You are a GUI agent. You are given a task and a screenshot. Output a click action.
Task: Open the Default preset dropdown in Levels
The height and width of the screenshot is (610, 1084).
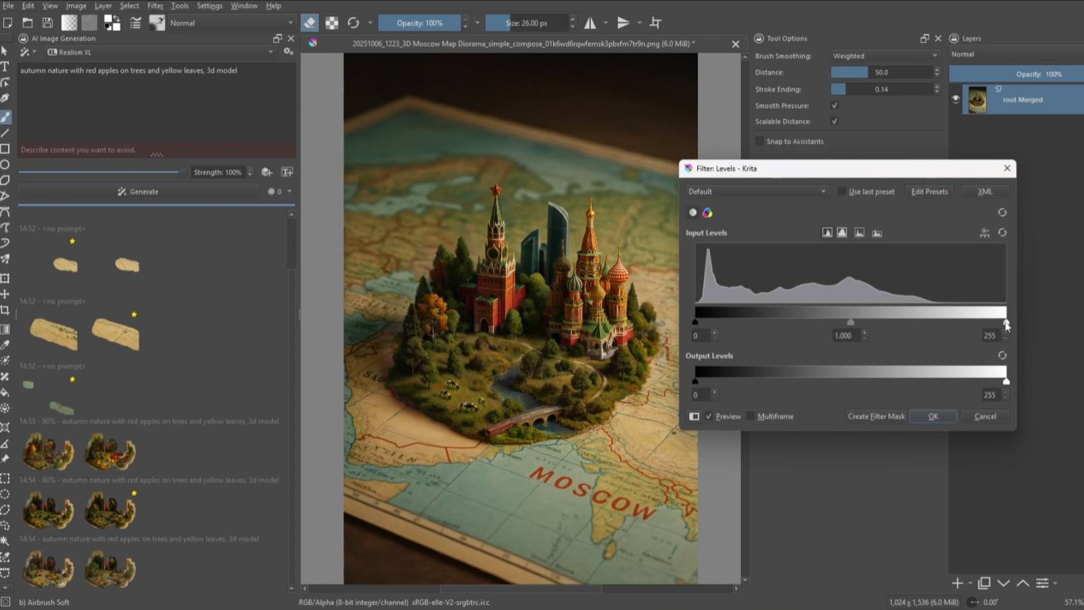point(756,191)
